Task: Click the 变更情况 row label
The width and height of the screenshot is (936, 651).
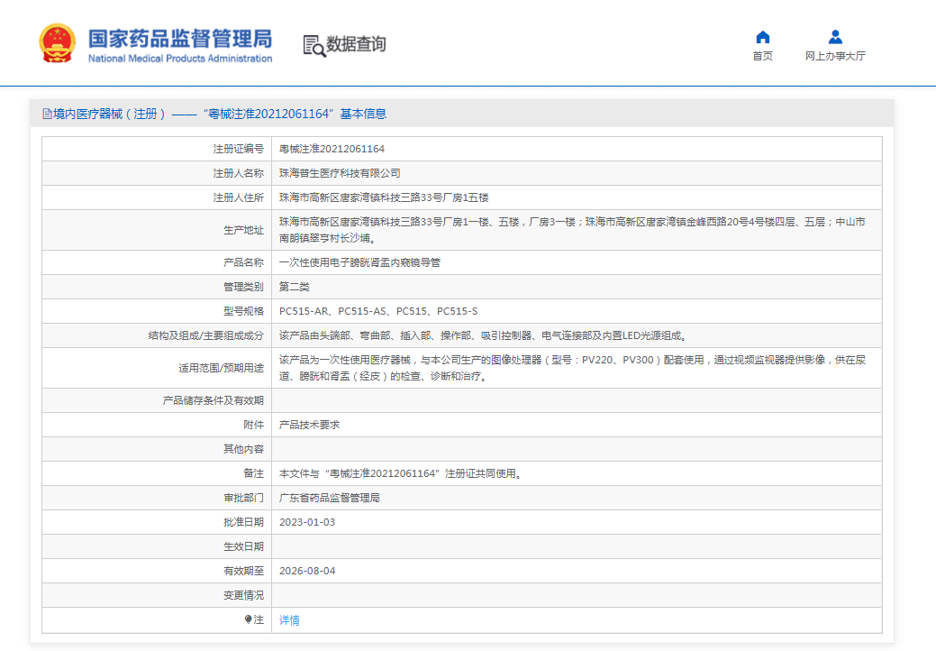Action: click(x=243, y=595)
